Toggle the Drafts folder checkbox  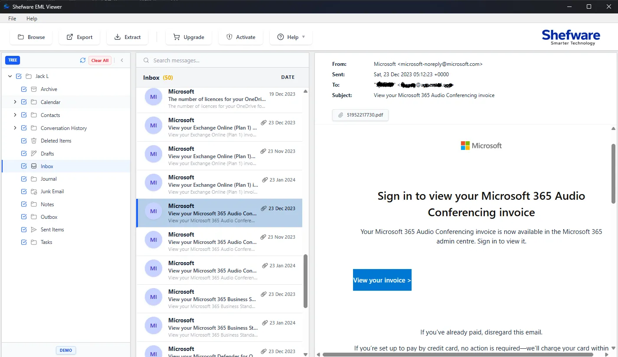coord(24,154)
